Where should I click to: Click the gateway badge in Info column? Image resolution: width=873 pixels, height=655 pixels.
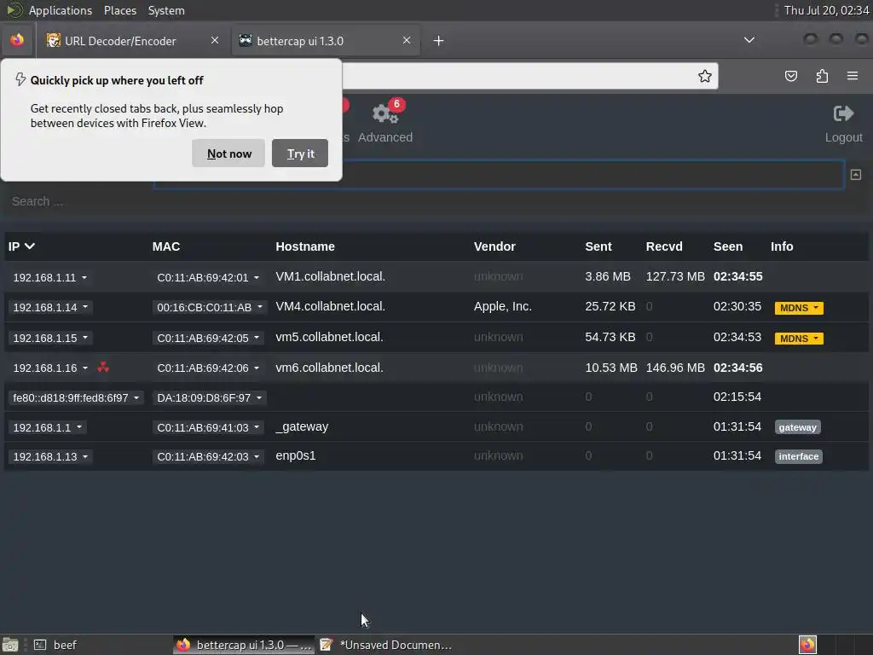tap(797, 427)
